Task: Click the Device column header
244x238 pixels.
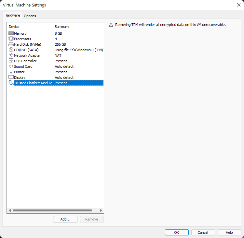Action: [30, 27]
